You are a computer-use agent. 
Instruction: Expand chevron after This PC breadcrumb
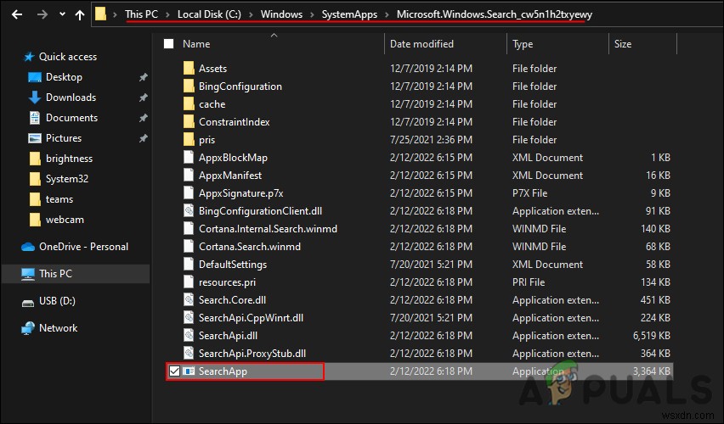coord(167,14)
